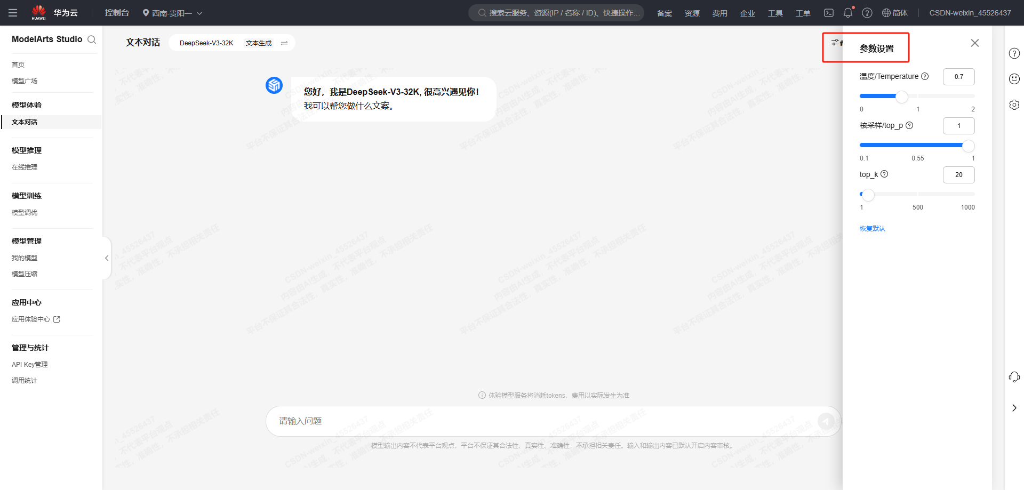Open 调用统计 in sidebar
The height and width of the screenshot is (490, 1024).
point(25,380)
